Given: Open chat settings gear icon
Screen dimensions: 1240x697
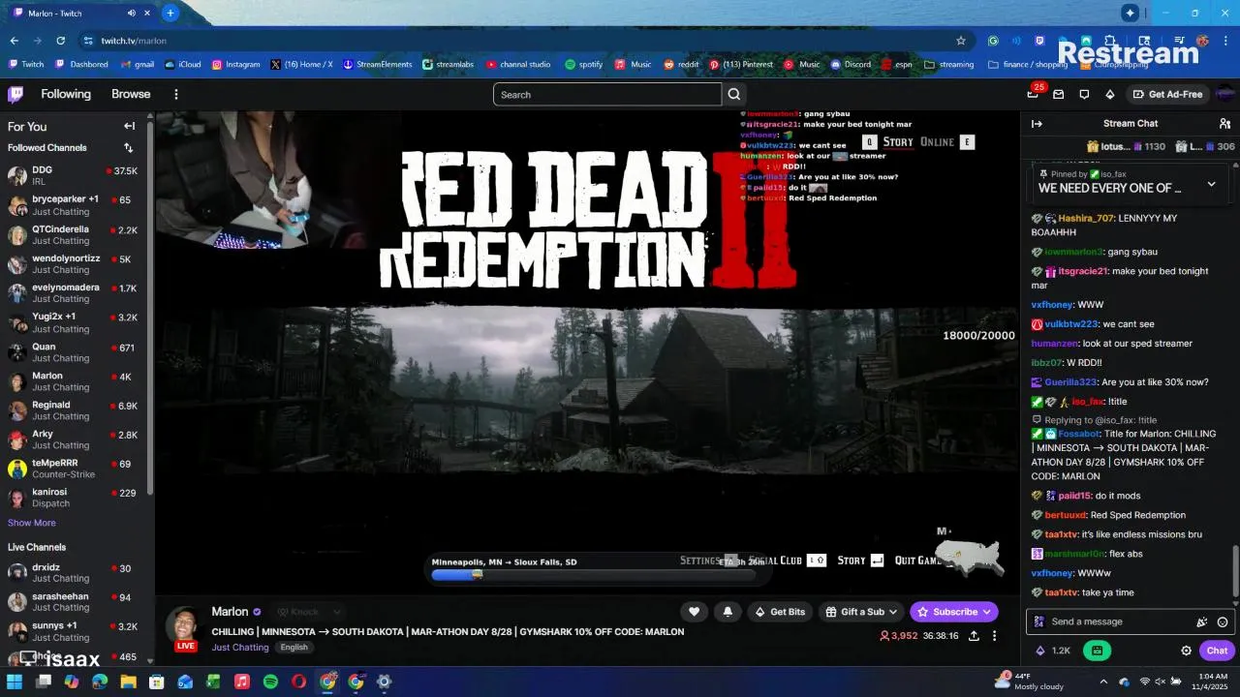Looking at the screenshot, I should coord(1186,651).
